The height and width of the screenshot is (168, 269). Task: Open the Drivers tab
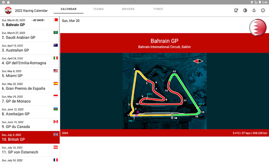128,9
